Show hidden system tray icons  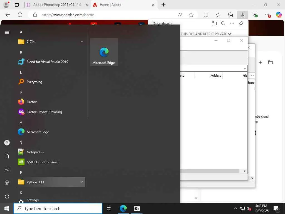235,208
